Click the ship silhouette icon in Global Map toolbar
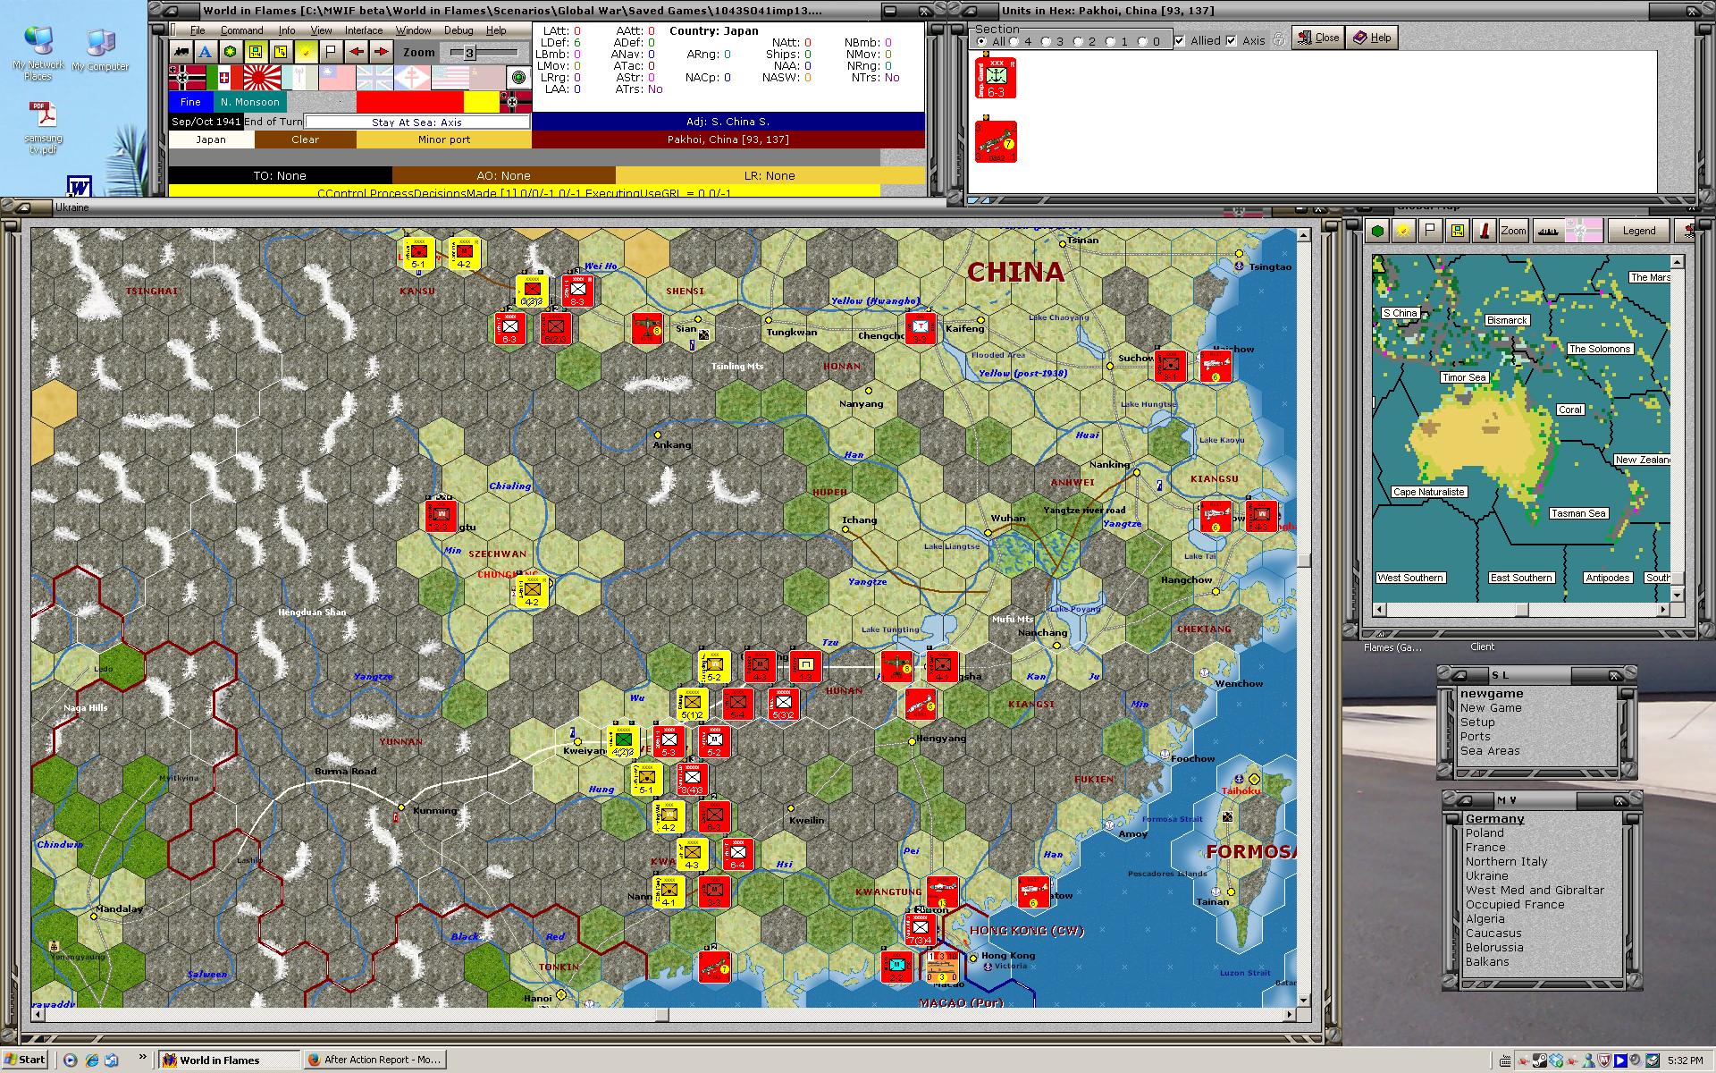 (1547, 231)
